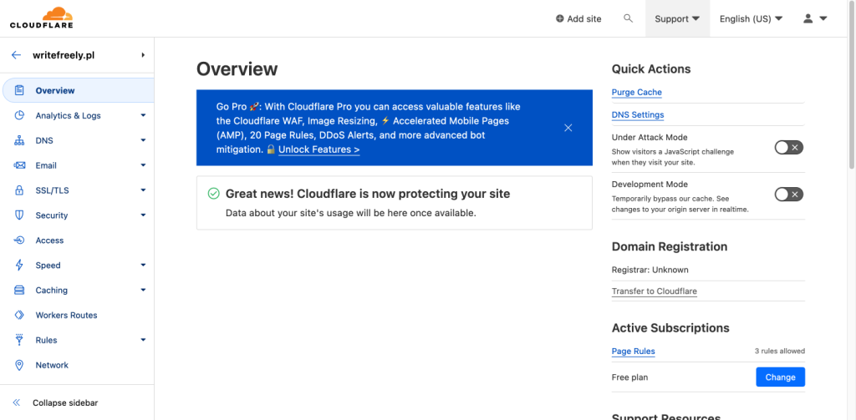
Task: Enable Under Attack Mode toggle
Action: (788, 148)
